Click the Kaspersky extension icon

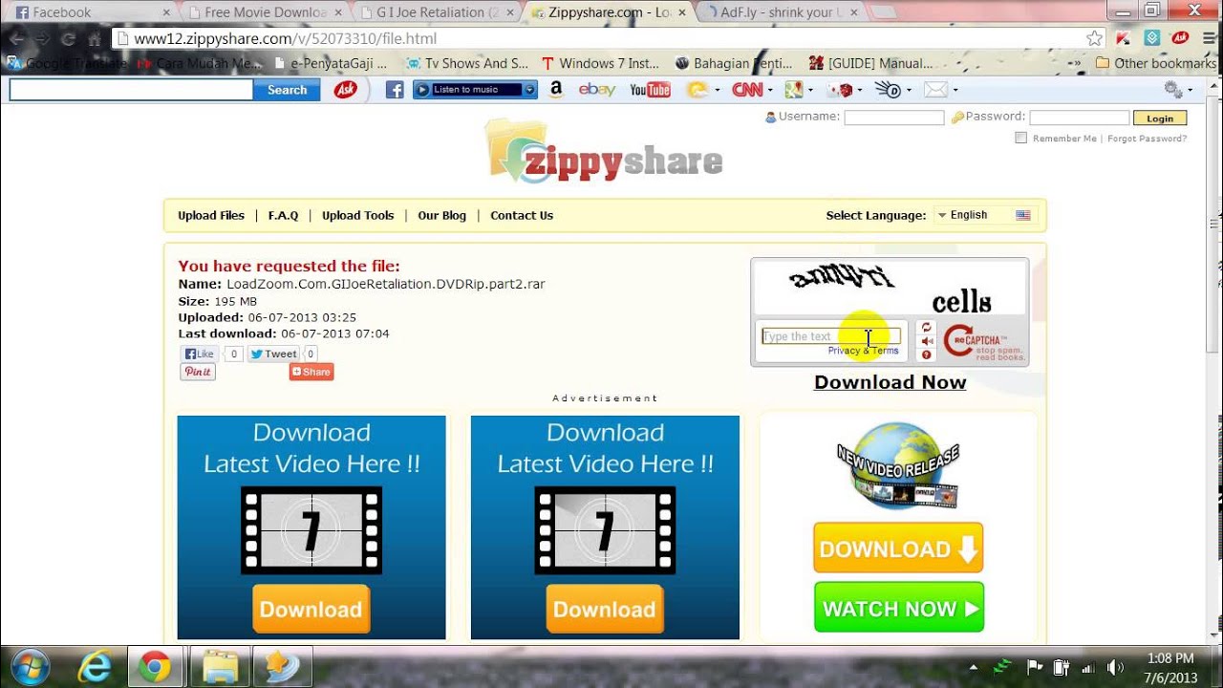point(1124,38)
